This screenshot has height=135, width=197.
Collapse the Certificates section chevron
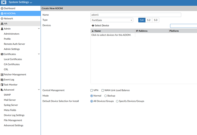[39, 54]
